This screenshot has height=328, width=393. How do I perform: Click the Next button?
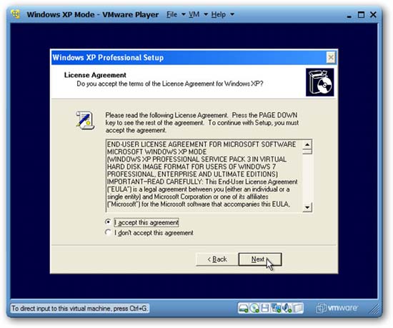click(260, 259)
